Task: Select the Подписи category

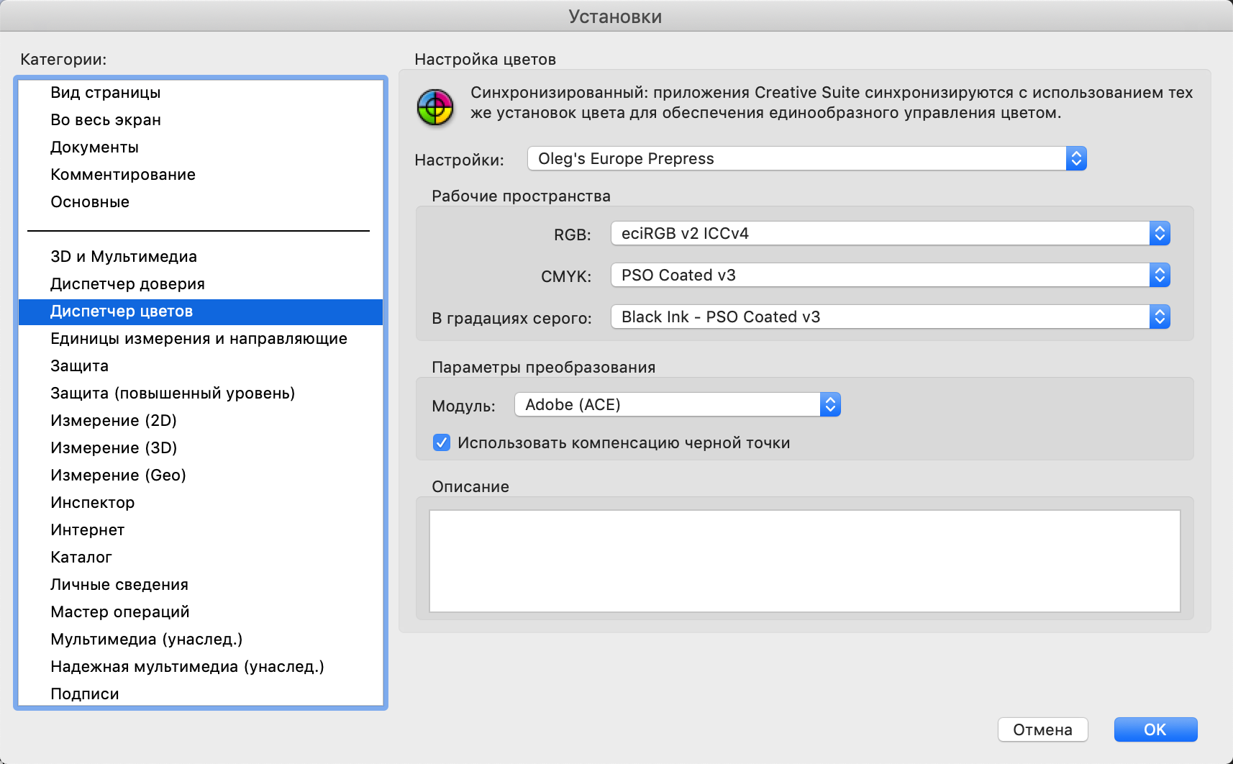Action: pyautogui.click(x=201, y=693)
